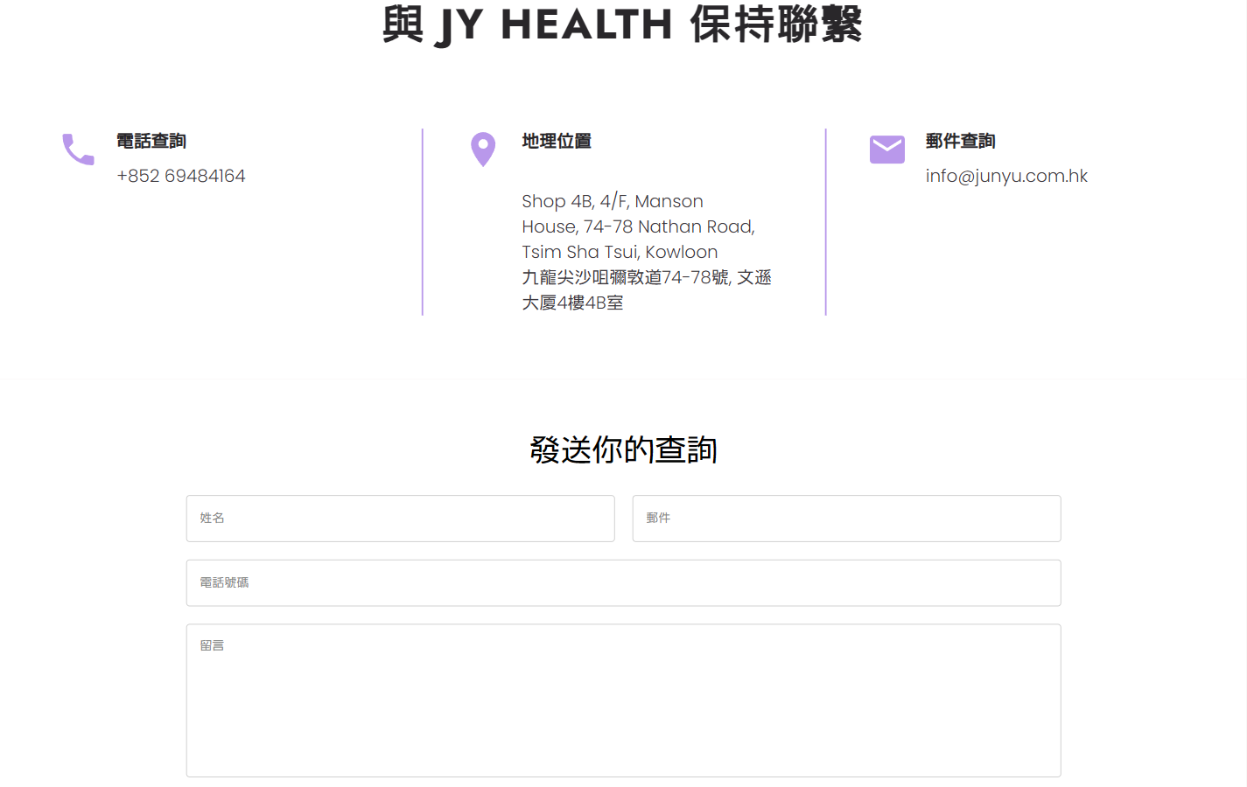Screen dimensions: 1247x787
Task: Click the purple map pin location icon
Action: pos(483,150)
